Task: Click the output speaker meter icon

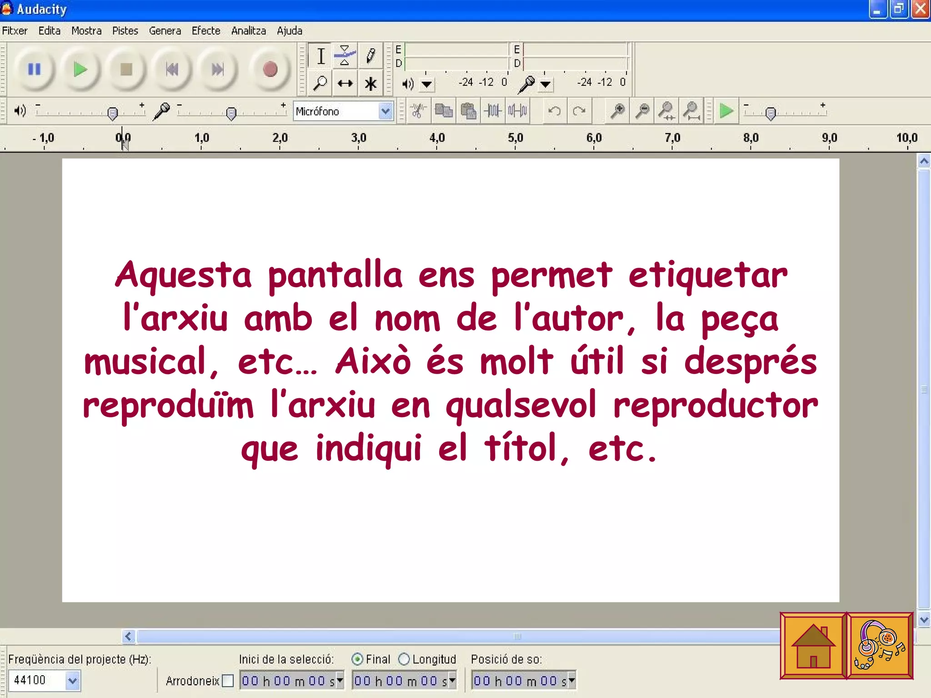Action: (408, 84)
